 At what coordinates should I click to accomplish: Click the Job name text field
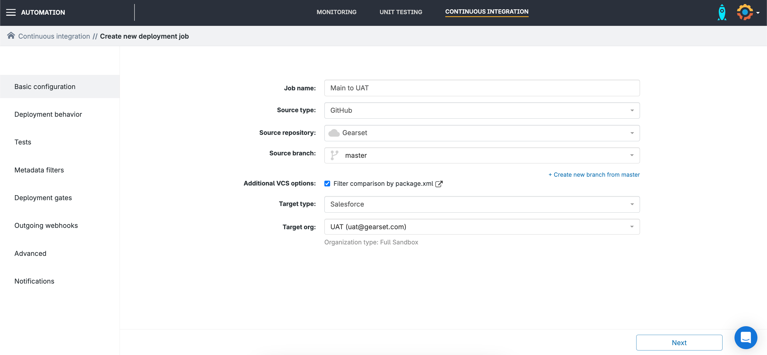click(x=482, y=88)
